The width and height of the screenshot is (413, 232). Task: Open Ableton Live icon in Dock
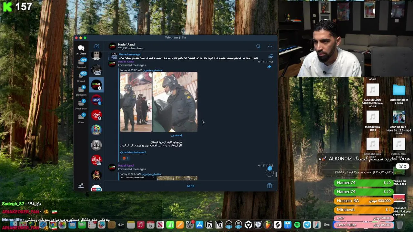[x=327, y=225]
